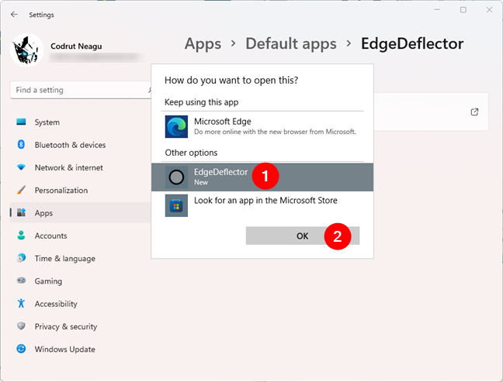
Task: Click the back arrow in Settings
Action: [x=14, y=15]
